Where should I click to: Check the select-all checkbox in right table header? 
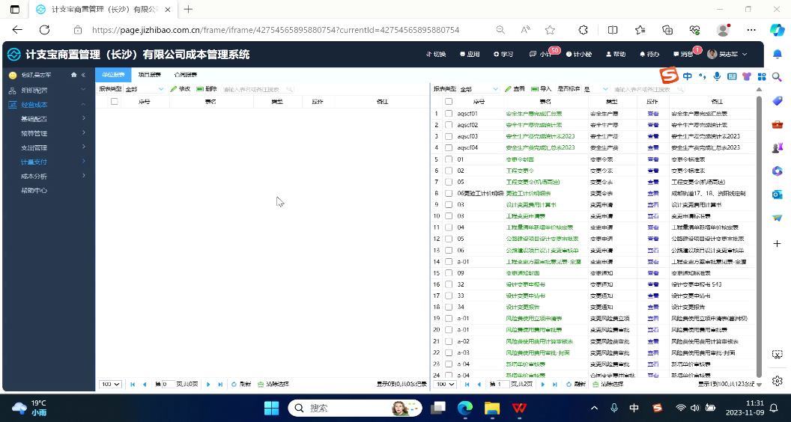pos(449,101)
